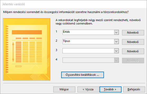The height and width of the screenshot is (94, 147).
Task: Finish the wizard with Befejezés
Action: tap(134, 90)
